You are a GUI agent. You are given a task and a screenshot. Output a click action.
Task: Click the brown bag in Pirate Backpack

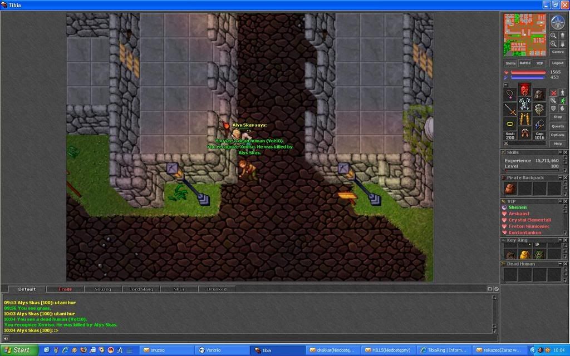coord(510,189)
